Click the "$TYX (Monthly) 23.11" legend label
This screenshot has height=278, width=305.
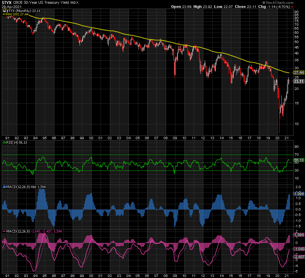click(23, 11)
